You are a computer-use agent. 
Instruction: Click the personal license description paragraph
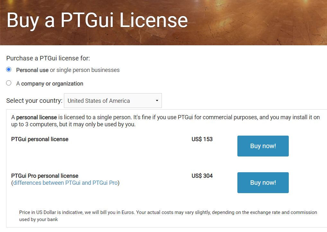(x=165, y=121)
